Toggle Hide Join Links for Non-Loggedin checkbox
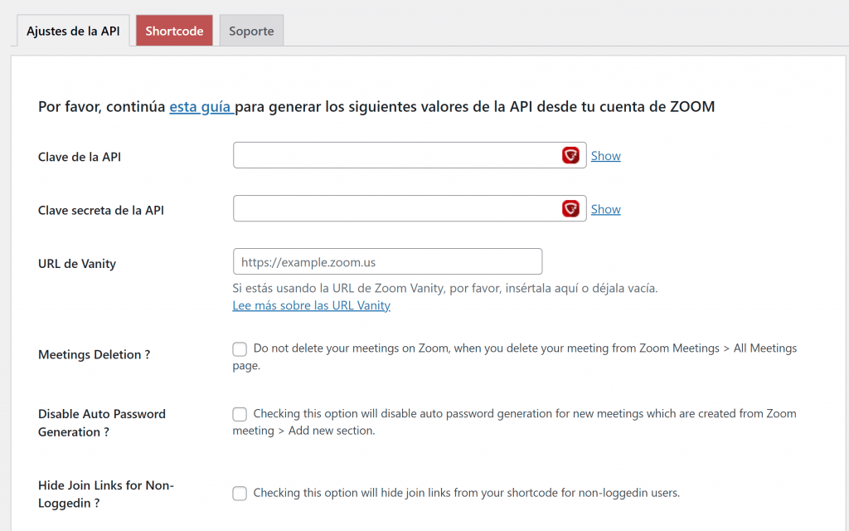 (240, 493)
